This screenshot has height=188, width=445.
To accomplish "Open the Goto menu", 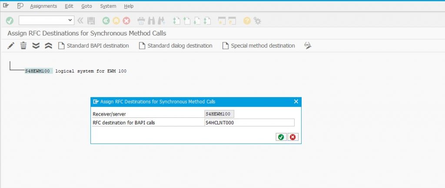I will coord(86,6).
